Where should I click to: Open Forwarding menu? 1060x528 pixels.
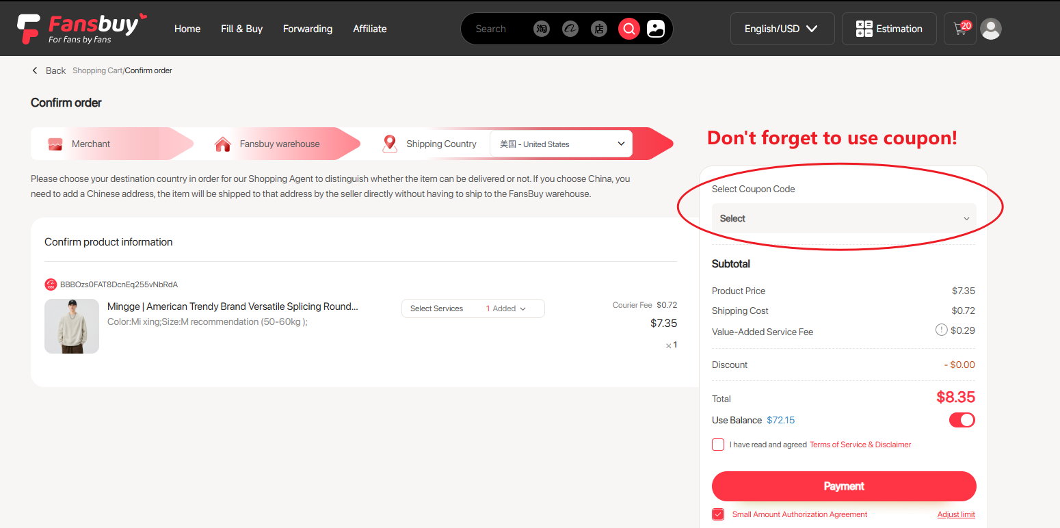(x=308, y=29)
